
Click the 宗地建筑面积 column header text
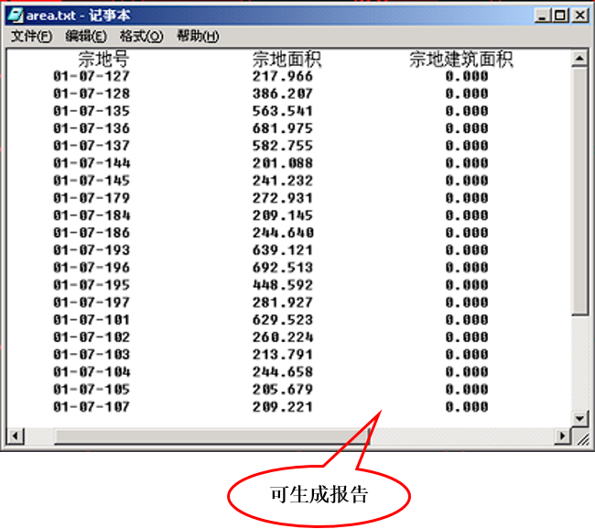(460, 60)
